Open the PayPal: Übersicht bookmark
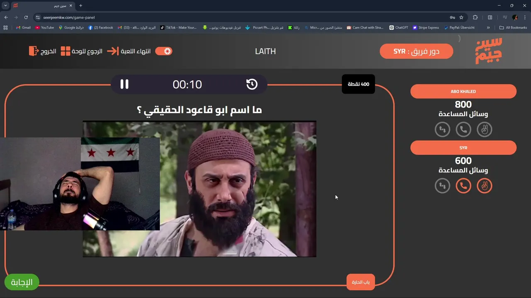531x298 pixels. point(459,28)
